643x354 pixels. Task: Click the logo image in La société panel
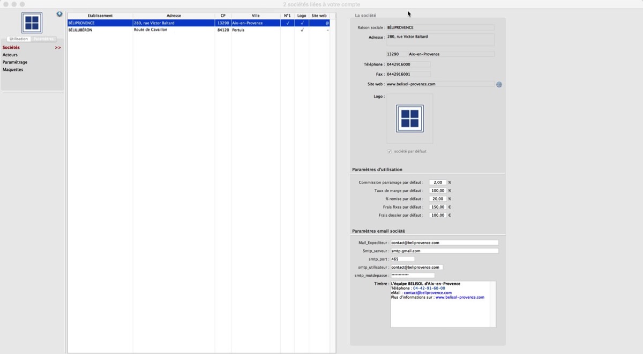click(410, 119)
